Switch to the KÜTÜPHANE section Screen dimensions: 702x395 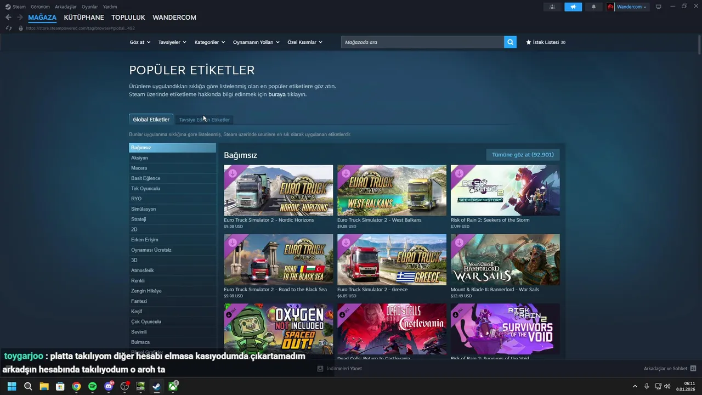84,18
